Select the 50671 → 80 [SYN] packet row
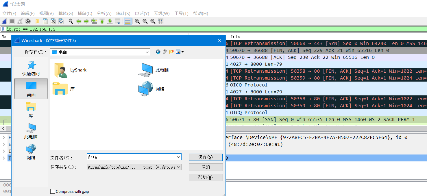Screen dimensions: 427x196 click(x=326, y=120)
